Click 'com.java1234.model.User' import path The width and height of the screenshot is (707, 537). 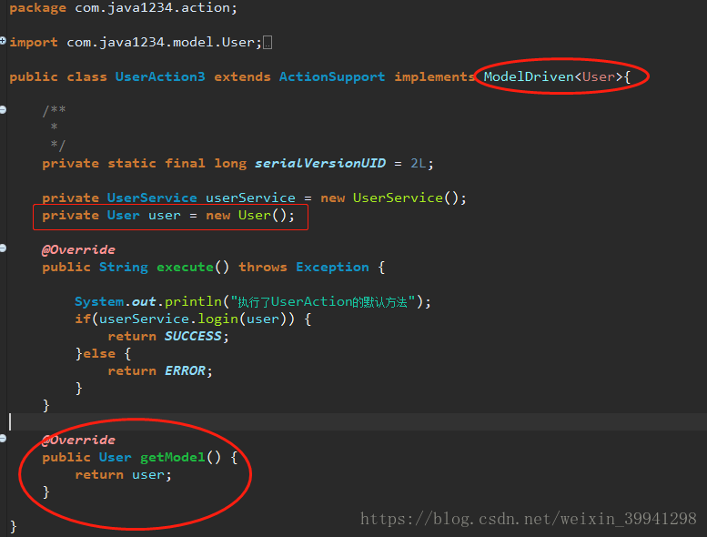[161, 43]
